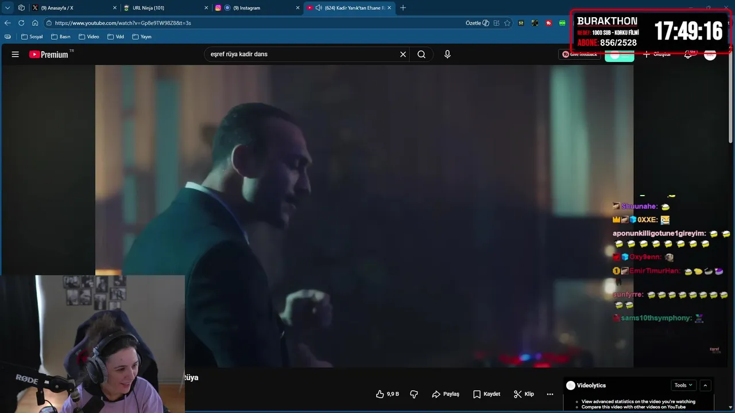Clear the YouTube search text
Screen dimensions: 735x413
pos(403,54)
